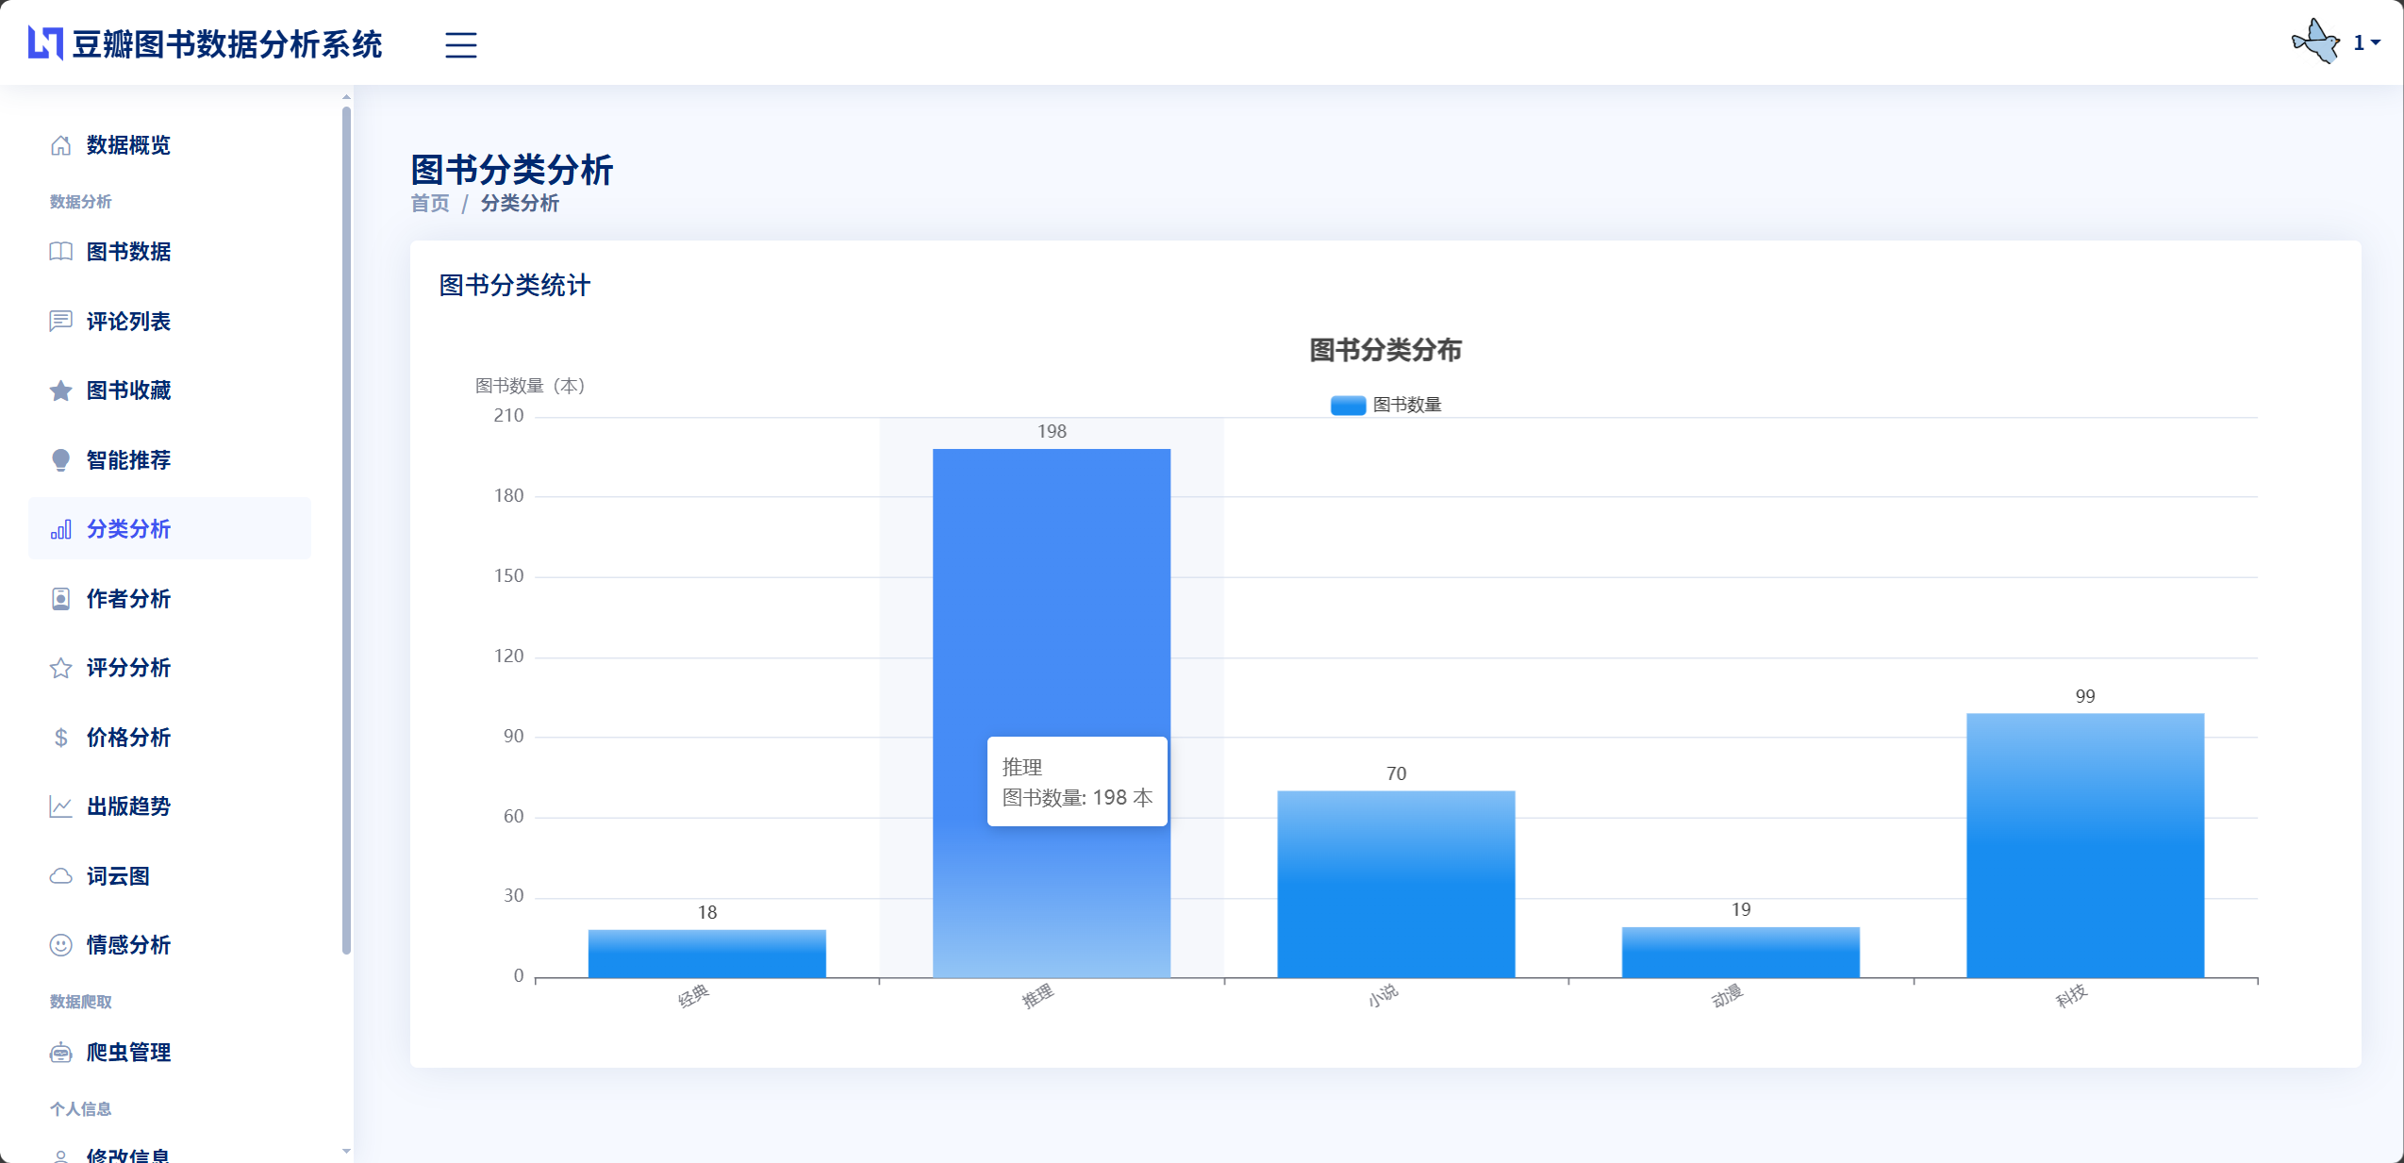Screen dimensions: 2404x1163
Task: Click the book icon for 图书数据
Action: [x=60, y=252]
